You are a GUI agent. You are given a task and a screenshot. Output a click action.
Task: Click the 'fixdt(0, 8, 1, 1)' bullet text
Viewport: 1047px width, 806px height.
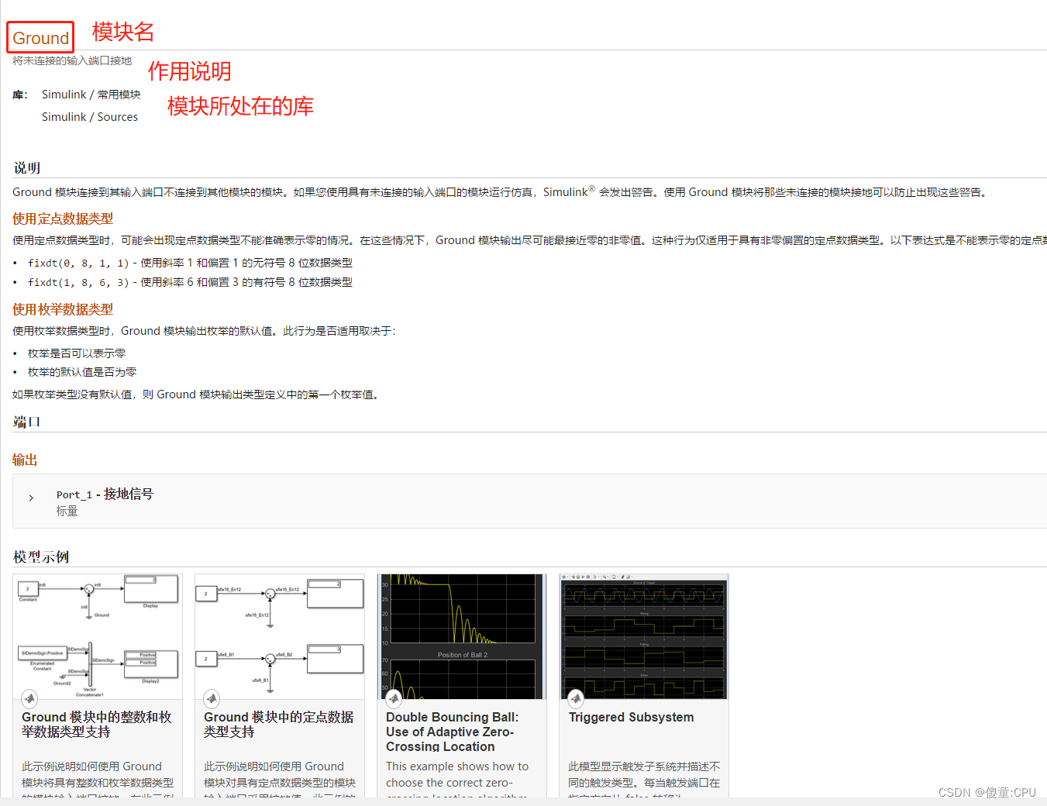190,263
